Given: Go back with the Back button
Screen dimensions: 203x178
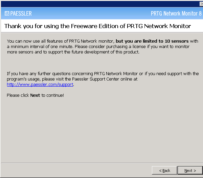Looking at the screenshot, I should click(164, 171).
